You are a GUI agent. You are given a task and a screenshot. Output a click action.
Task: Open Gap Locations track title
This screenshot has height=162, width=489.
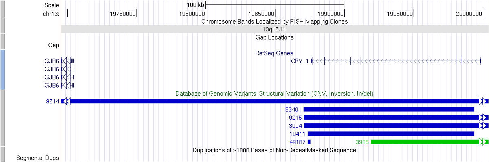[274, 37]
